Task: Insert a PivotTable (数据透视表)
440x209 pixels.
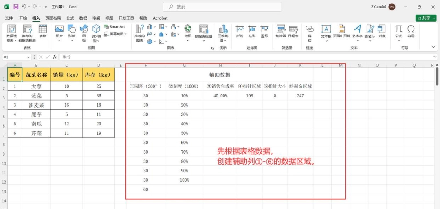Action: click(x=11, y=33)
